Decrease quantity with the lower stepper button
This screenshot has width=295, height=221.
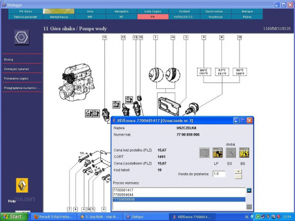pyautogui.click(x=238, y=177)
